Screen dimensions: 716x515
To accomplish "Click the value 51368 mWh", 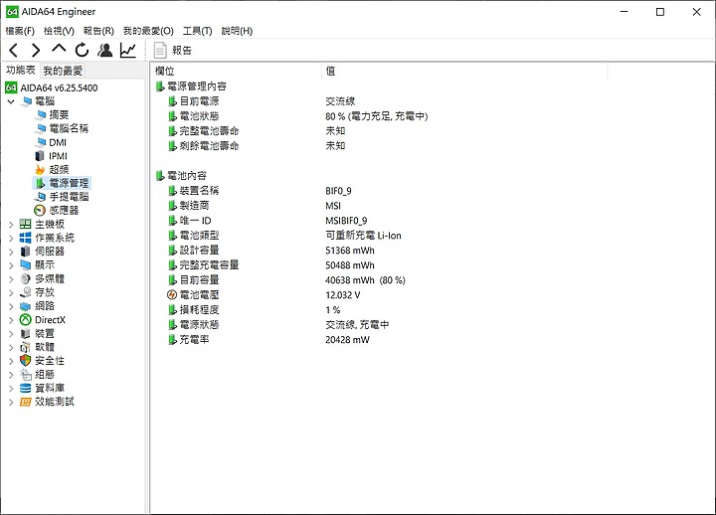I will (x=350, y=251).
